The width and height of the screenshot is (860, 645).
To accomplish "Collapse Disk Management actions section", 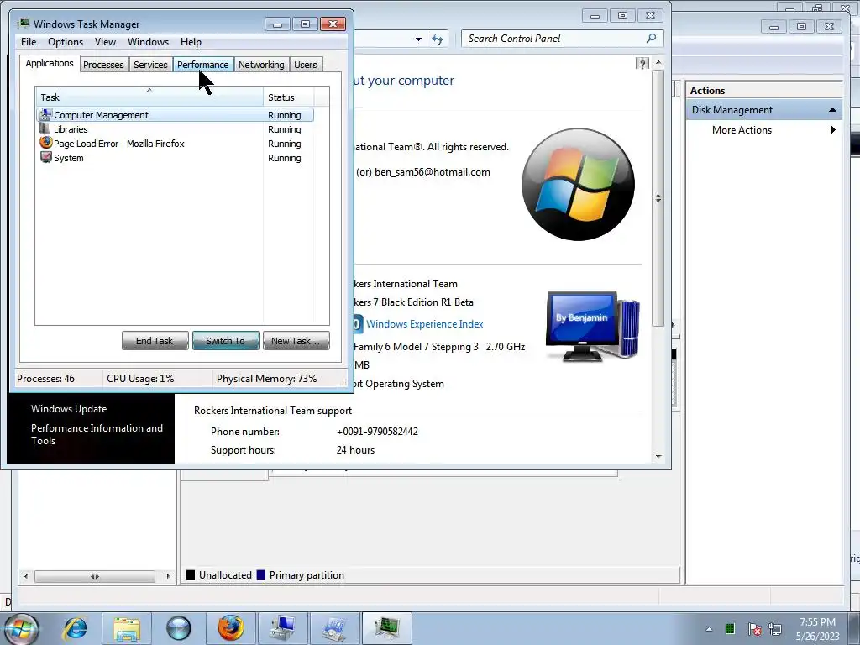I will coord(832,110).
